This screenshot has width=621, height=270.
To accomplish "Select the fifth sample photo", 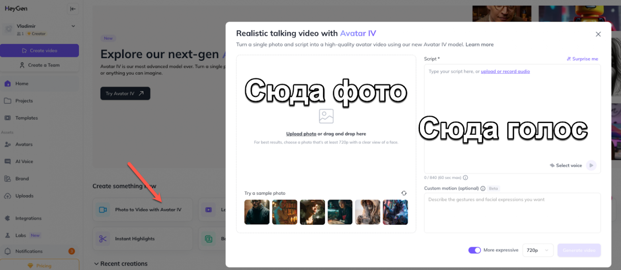I will pyautogui.click(x=368, y=212).
